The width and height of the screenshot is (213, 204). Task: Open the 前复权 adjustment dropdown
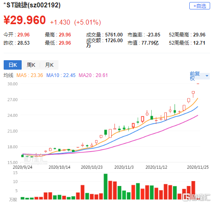(x=200, y=76)
